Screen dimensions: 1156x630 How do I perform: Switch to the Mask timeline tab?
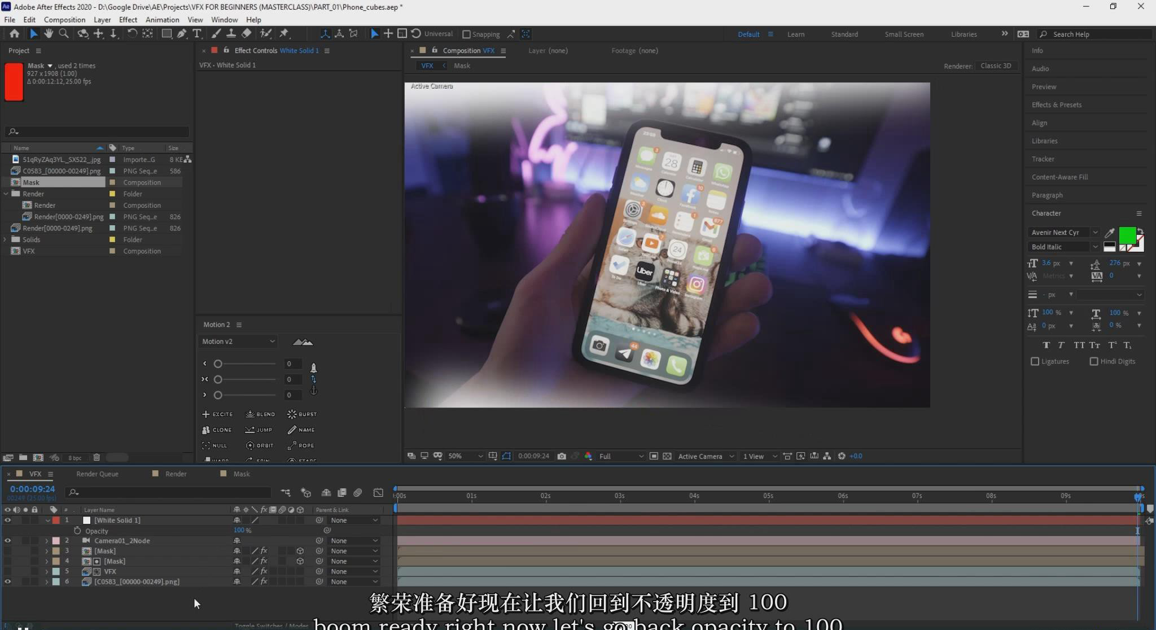tap(241, 474)
